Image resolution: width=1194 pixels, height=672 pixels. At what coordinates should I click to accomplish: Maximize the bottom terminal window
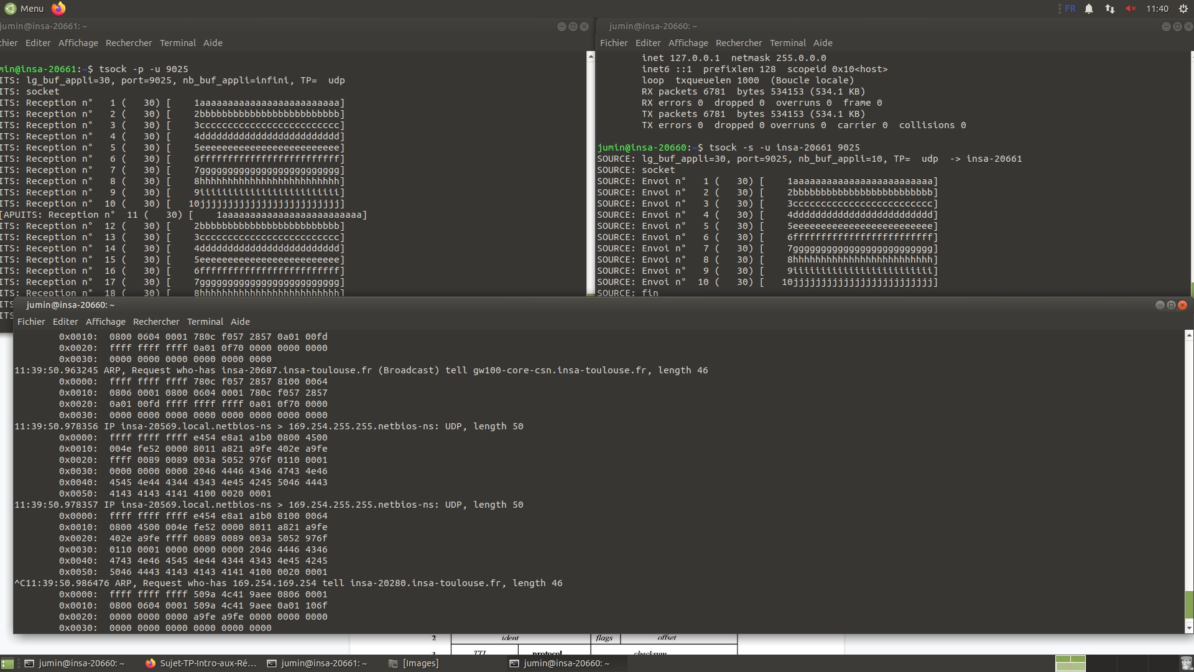[x=1171, y=305]
